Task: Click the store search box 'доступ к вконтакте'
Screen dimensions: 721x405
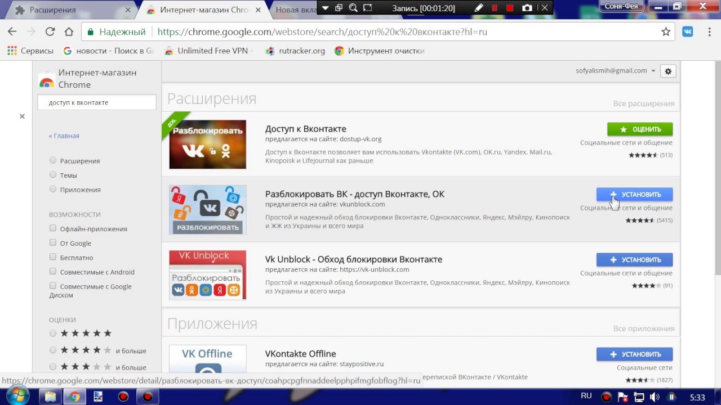Action: point(97,102)
